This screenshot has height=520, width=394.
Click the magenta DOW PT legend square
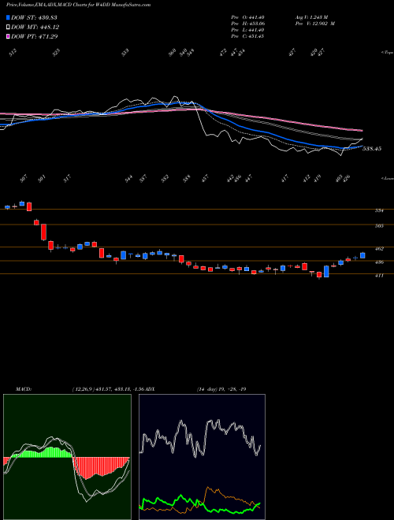(8, 36)
